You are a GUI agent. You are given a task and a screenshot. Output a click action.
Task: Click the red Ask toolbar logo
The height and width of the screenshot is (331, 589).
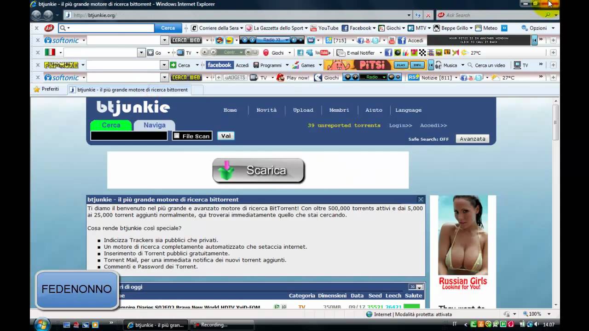(x=49, y=28)
